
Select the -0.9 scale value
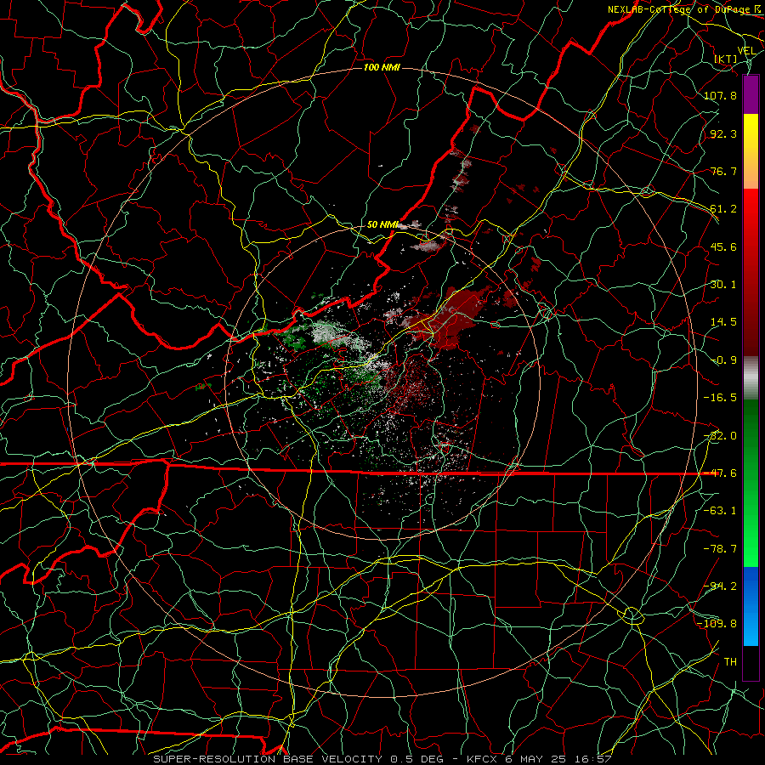coord(723,360)
